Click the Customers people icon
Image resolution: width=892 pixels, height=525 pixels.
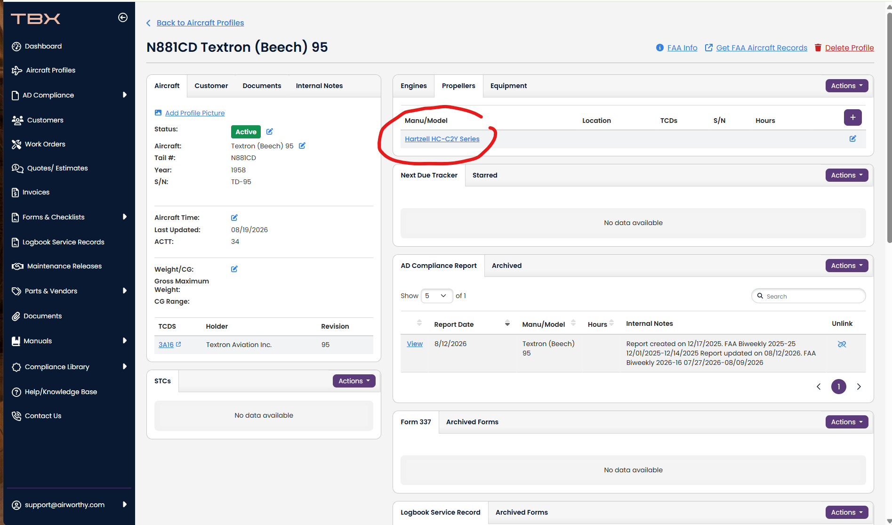(17, 120)
